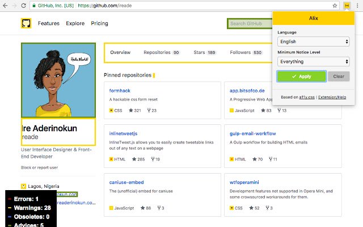363x227 pixels.
Task: Open the Language dropdown set to English
Action: [x=314, y=41]
